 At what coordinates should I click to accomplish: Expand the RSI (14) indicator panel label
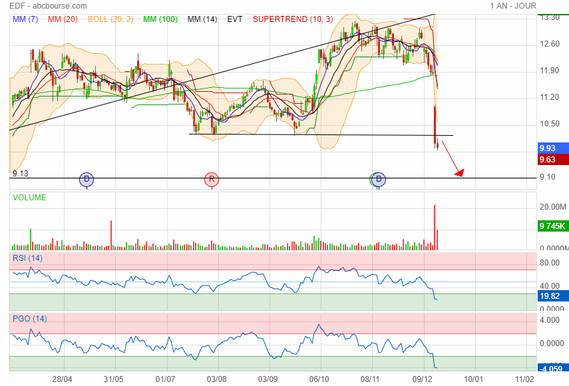27,258
